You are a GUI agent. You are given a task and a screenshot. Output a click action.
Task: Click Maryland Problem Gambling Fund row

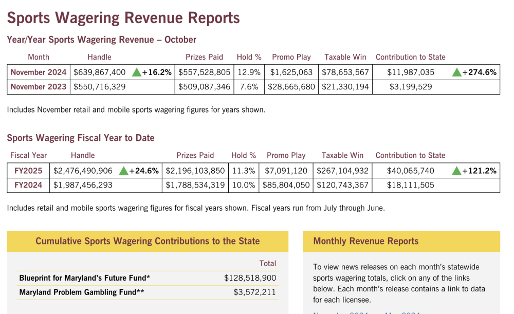click(148, 292)
